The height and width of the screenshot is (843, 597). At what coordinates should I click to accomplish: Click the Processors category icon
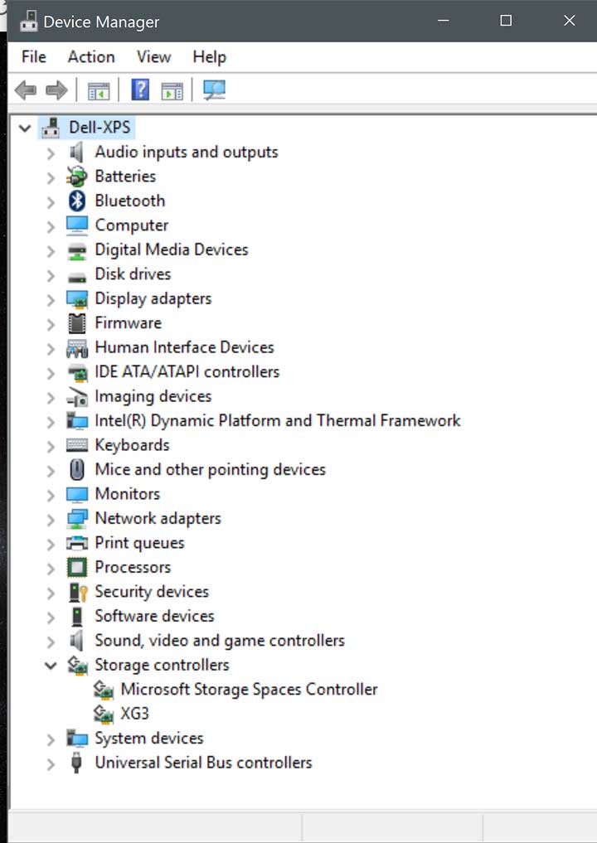click(x=77, y=567)
